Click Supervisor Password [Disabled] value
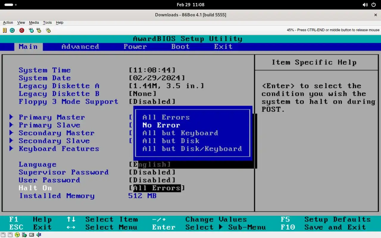This screenshot has width=381, height=238. pos(152,172)
